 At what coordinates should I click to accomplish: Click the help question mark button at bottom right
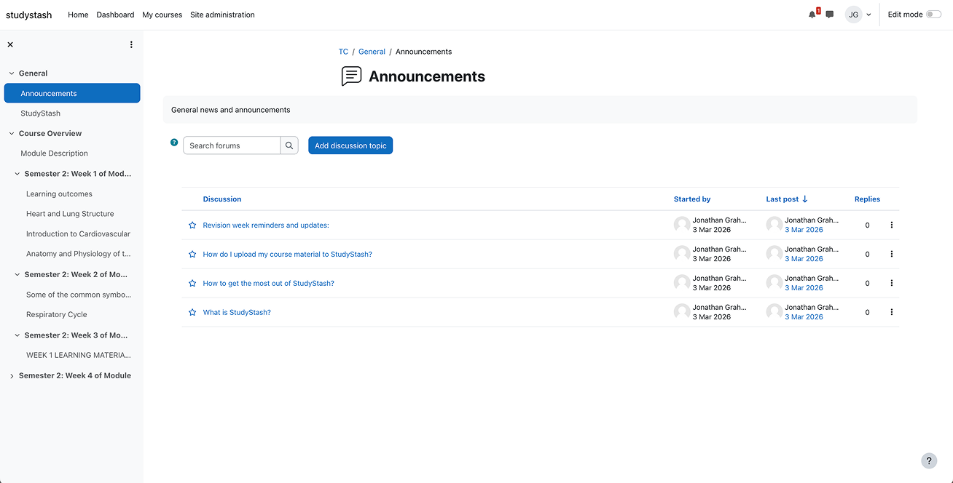pyautogui.click(x=929, y=460)
